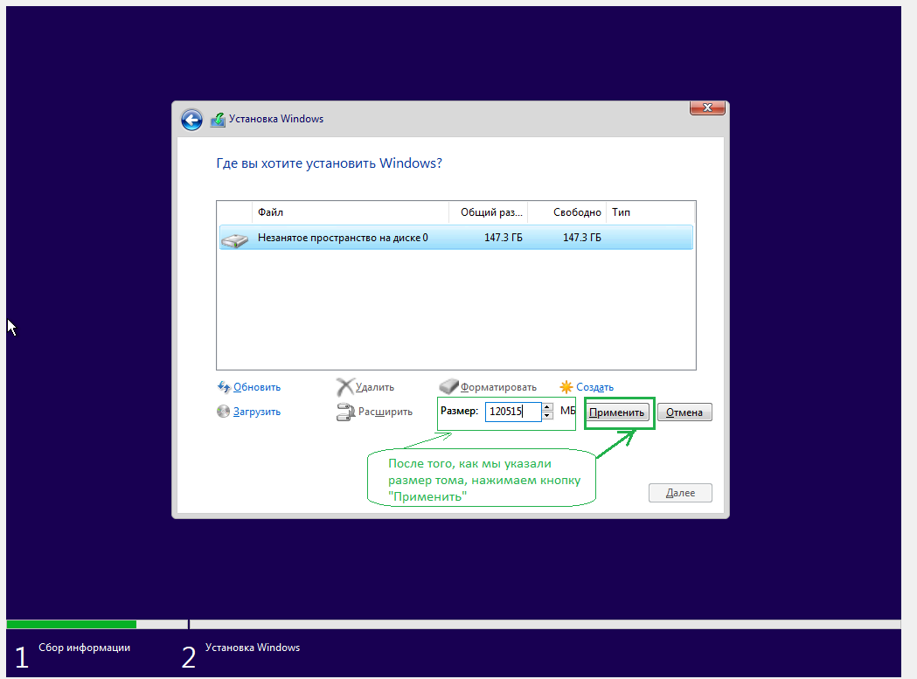Screen dimensions: 917x679
Task: Open the Обновить link
Action: pos(257,387)
